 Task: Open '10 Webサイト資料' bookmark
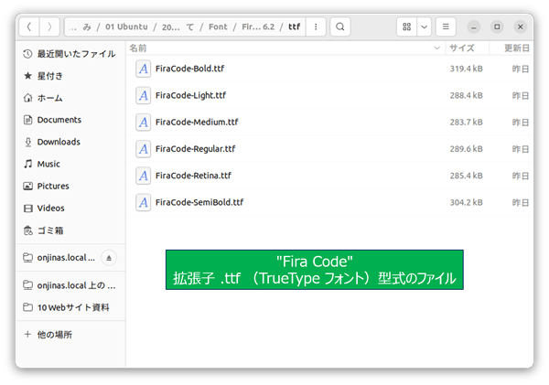click(x=70, y=307)
